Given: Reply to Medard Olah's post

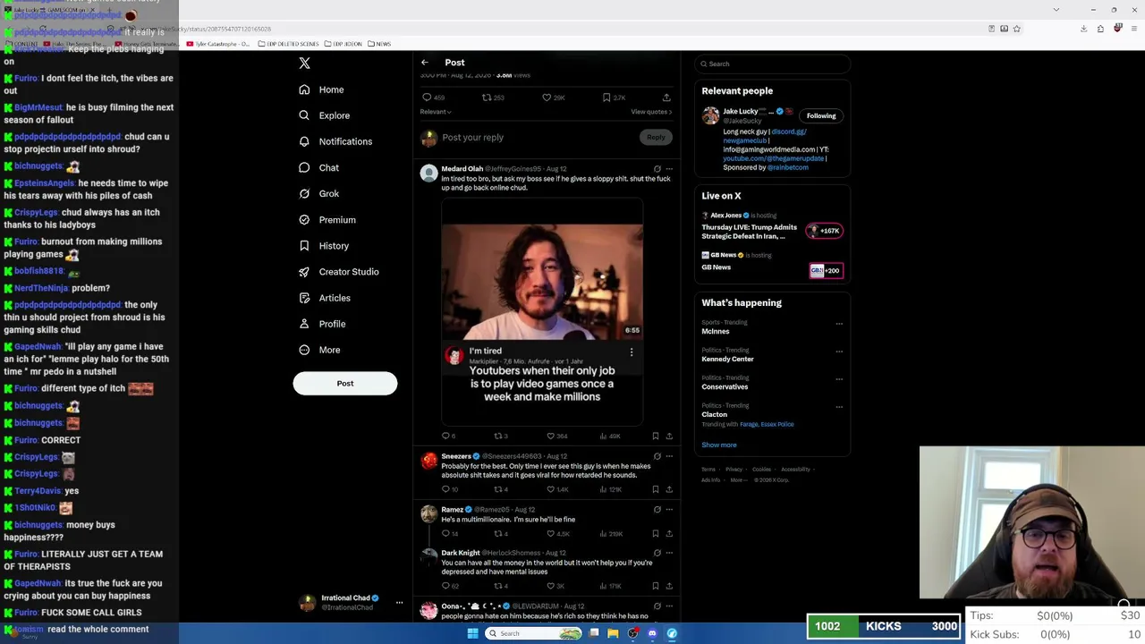Looking at the screenshot, I should click(x=445, y=436).
